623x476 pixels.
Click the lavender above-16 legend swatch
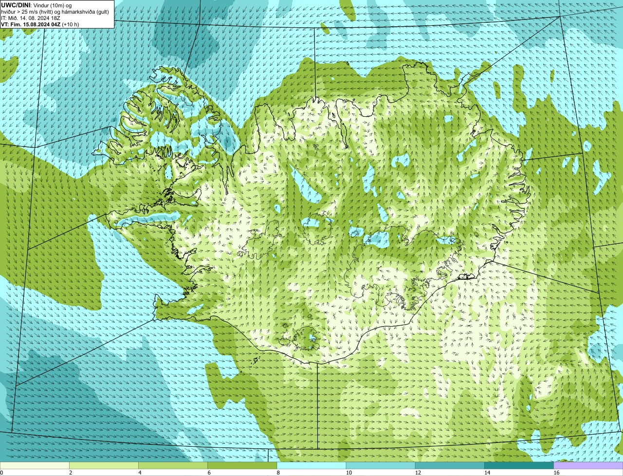tap(588, 465)
